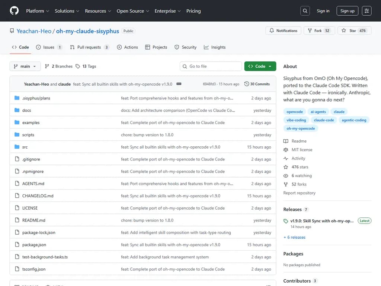Click the tags icon next to 13 Tags
Image resolution: width=381 pixels, height=286 pixels.
pyautogui.click(x=78, y=66)
